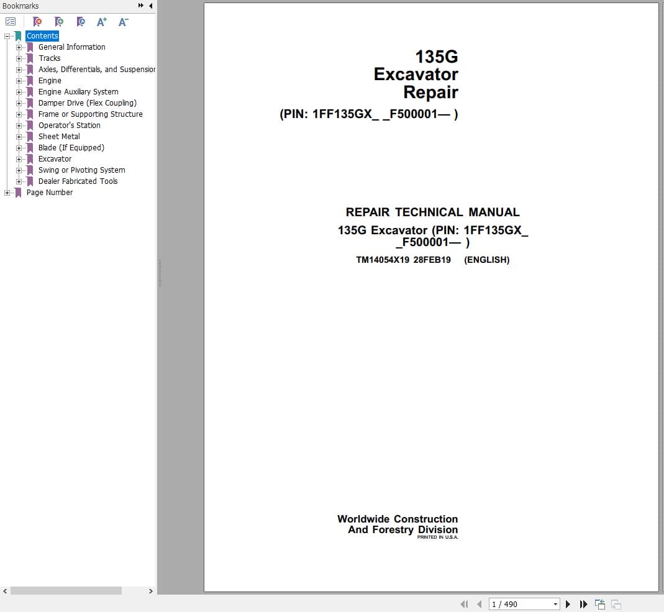
Task: Click bookmarks scrollbar left arrow
Action: (x=4, y=591)
